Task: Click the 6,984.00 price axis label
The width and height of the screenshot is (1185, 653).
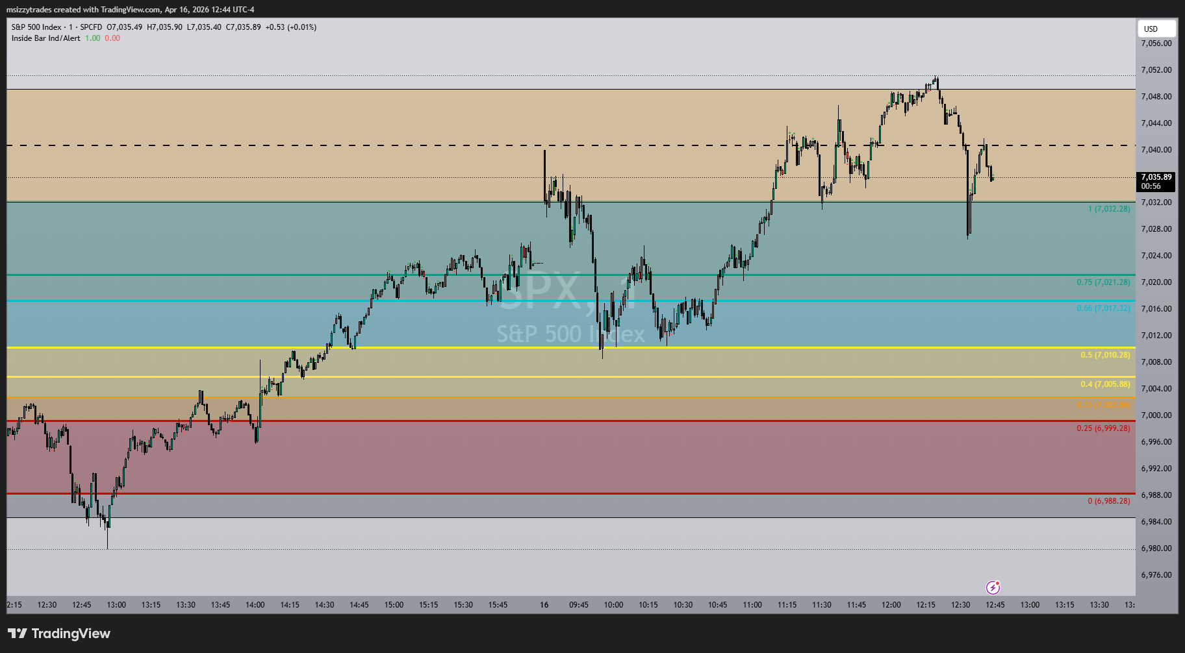Action: [x=1156, y=522]
